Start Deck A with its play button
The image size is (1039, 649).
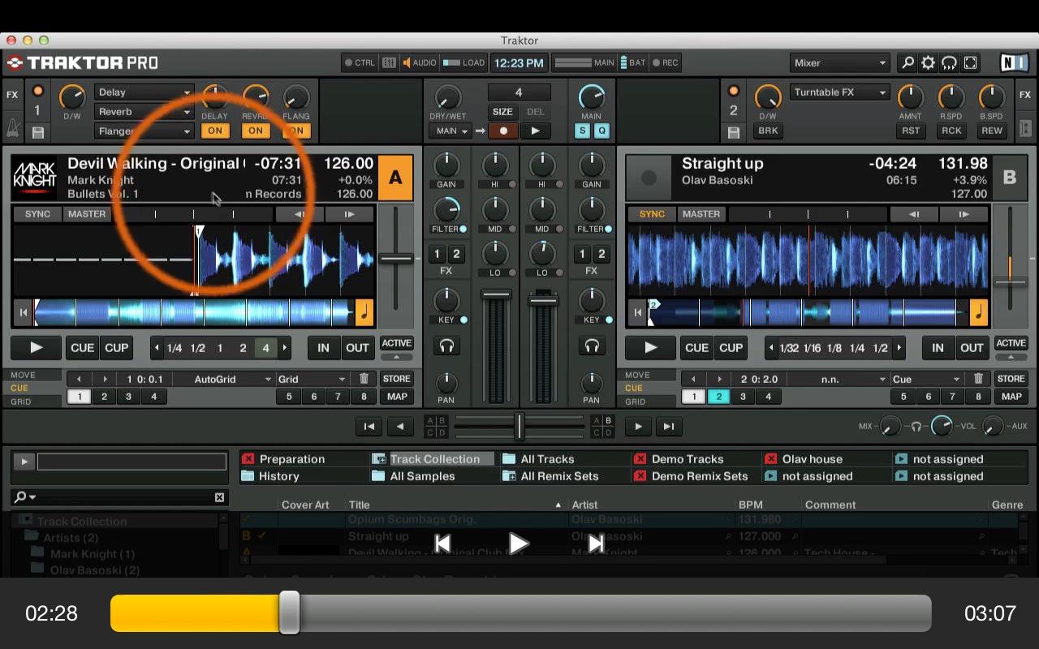(x=36, y=348)
